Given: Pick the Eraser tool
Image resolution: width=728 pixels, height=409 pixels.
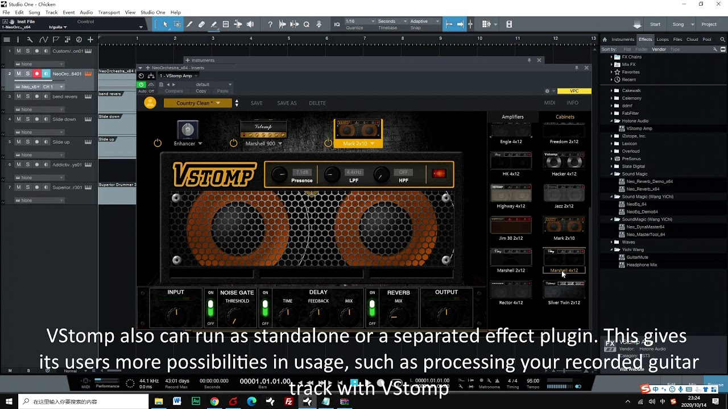Looking at the screenshot, I should tap(201, 24).
